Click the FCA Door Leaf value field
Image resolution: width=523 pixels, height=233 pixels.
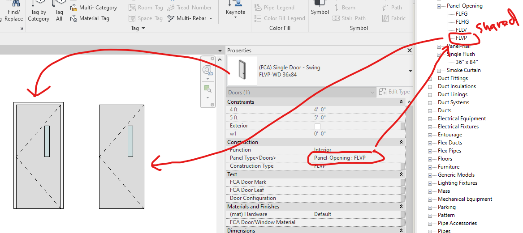(x=356, y=190)
